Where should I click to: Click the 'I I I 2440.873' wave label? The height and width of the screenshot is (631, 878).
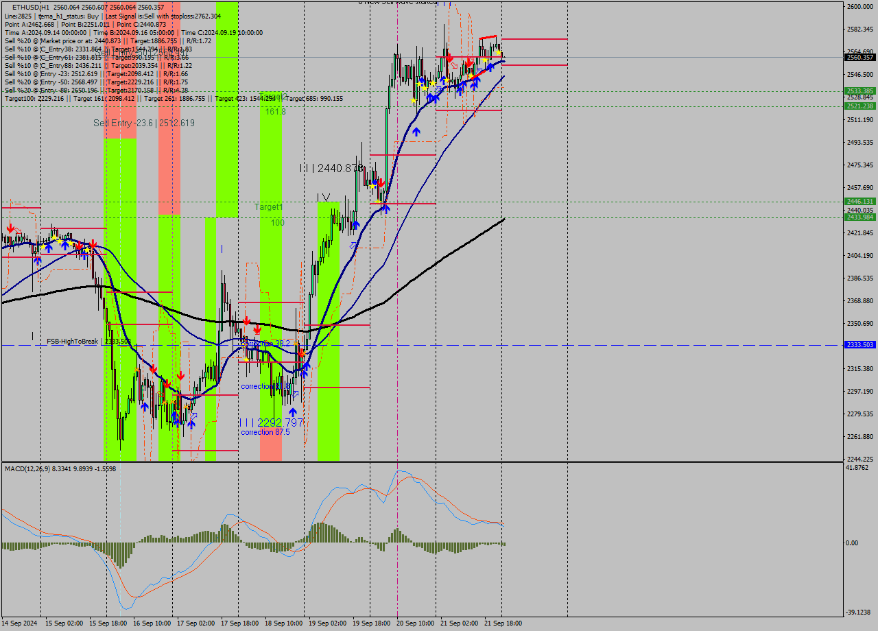[331, 168]
